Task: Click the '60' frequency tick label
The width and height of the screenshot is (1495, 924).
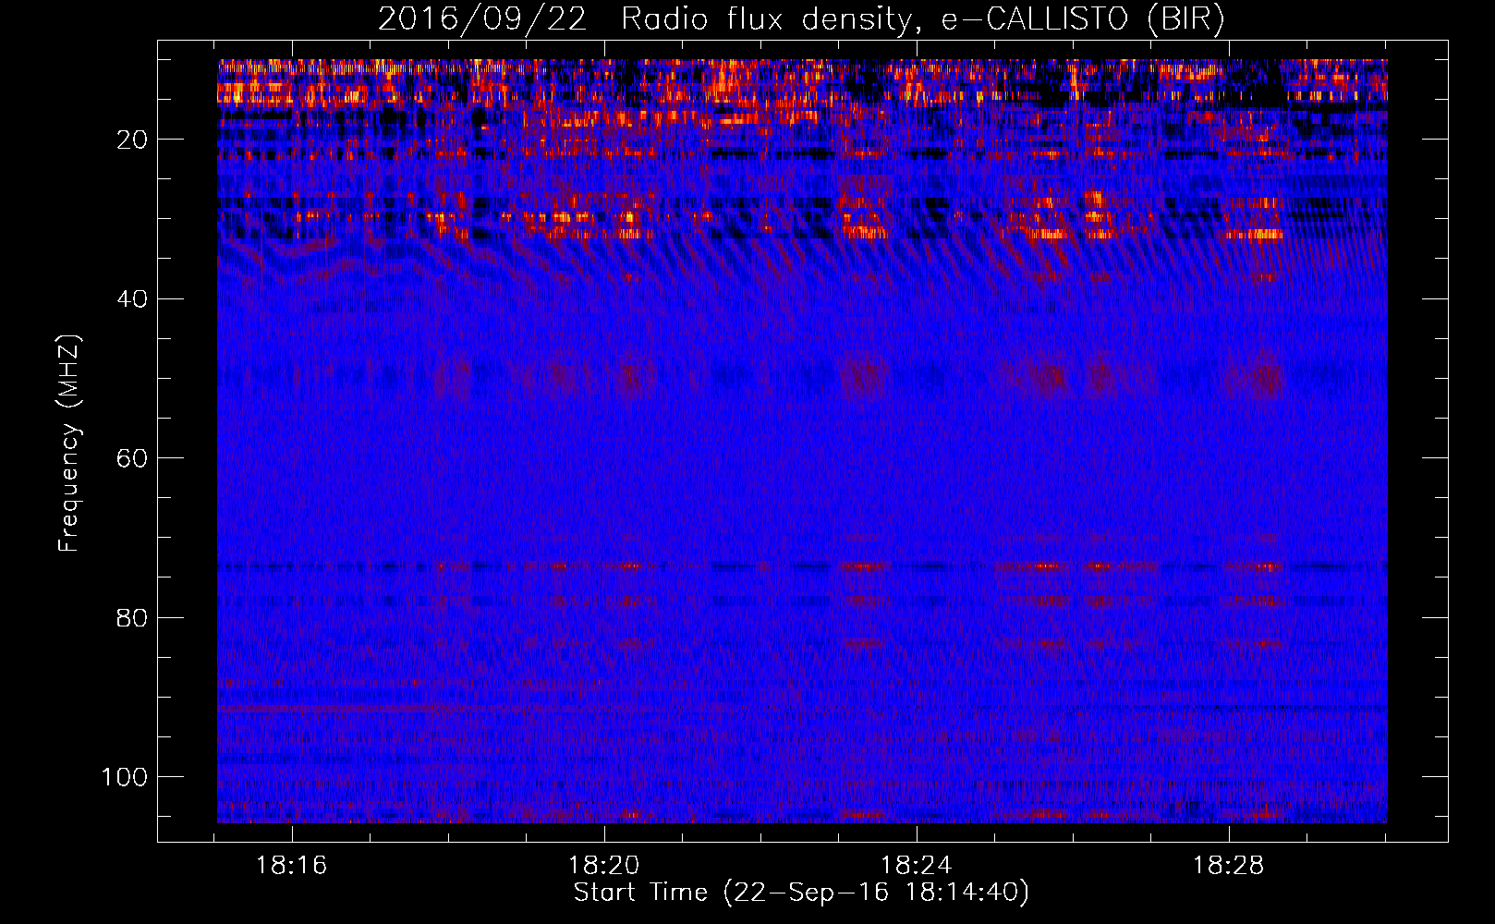Action: 132,458
